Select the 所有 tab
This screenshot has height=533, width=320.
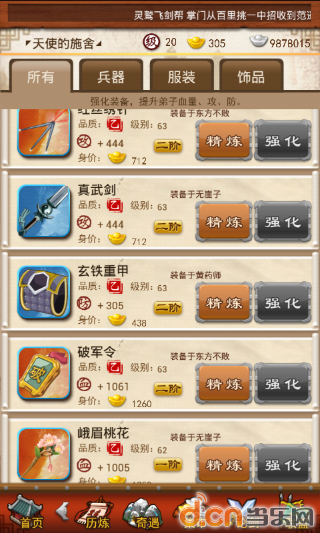[41, 77]
